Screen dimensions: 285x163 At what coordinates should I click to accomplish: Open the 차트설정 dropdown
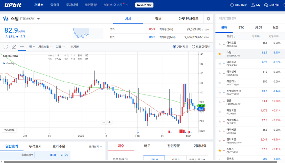[45, 47]
